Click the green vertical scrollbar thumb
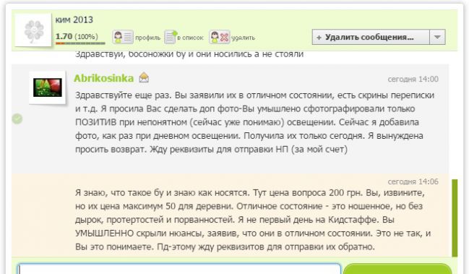469x274 pixels. (455, 218)
